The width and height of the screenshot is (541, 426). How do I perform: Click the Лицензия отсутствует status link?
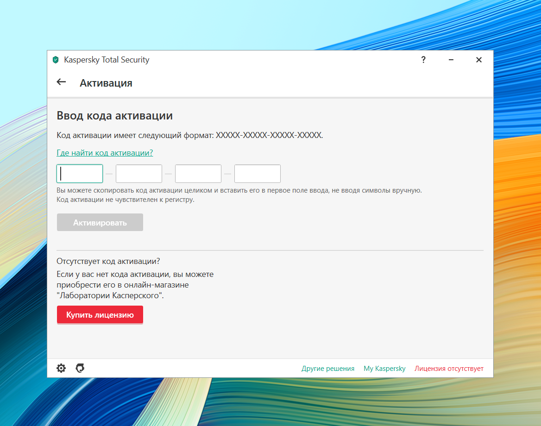(449, 369)
